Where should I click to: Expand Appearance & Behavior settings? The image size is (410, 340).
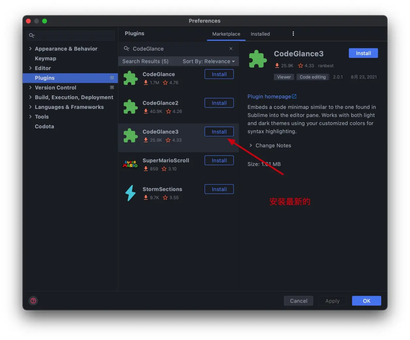tap(30, 49)
